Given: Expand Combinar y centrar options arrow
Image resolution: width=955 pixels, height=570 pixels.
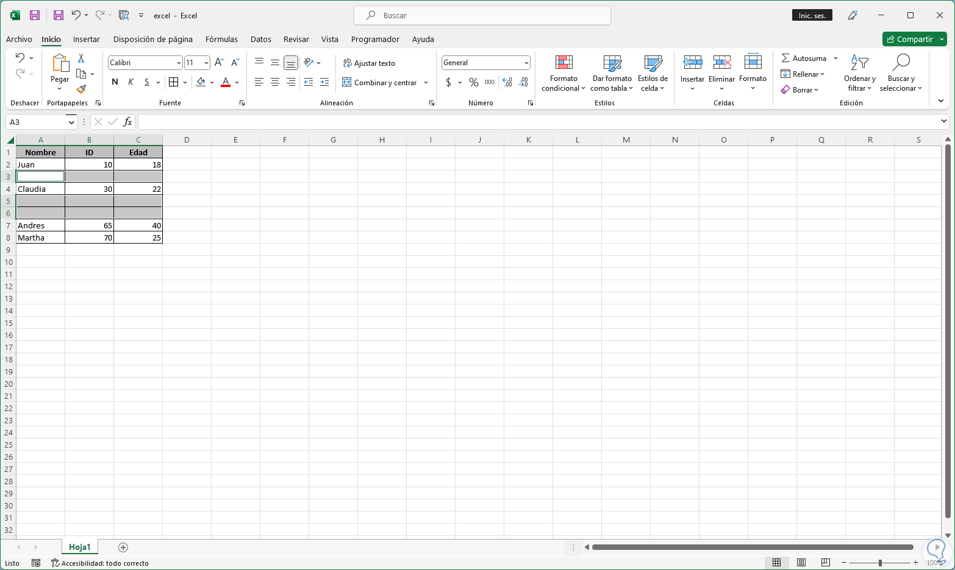Looking at the screenshot, I should 426,82.
